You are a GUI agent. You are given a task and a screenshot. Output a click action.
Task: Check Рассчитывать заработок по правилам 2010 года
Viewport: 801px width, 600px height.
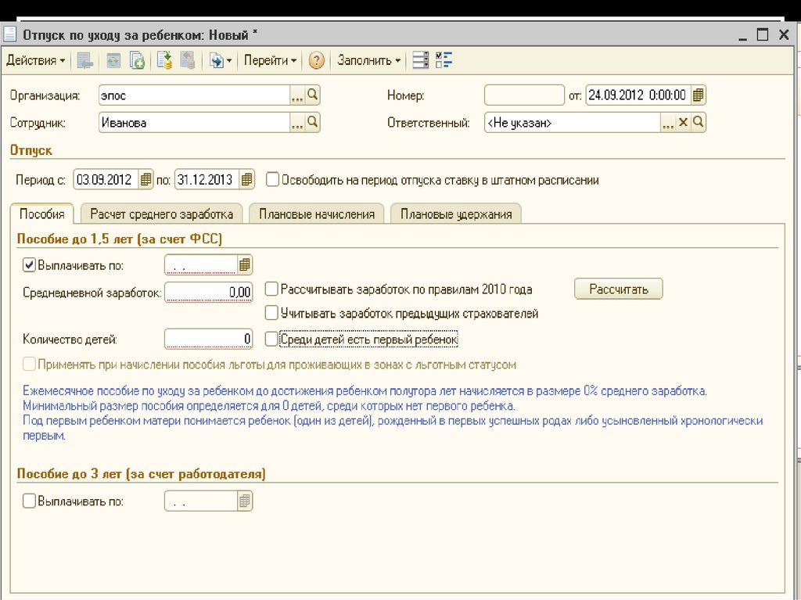point(271,289)
